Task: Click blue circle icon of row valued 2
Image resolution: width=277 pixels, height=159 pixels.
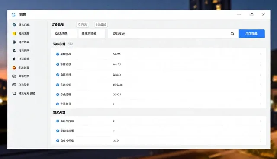Action: (58, 121)
